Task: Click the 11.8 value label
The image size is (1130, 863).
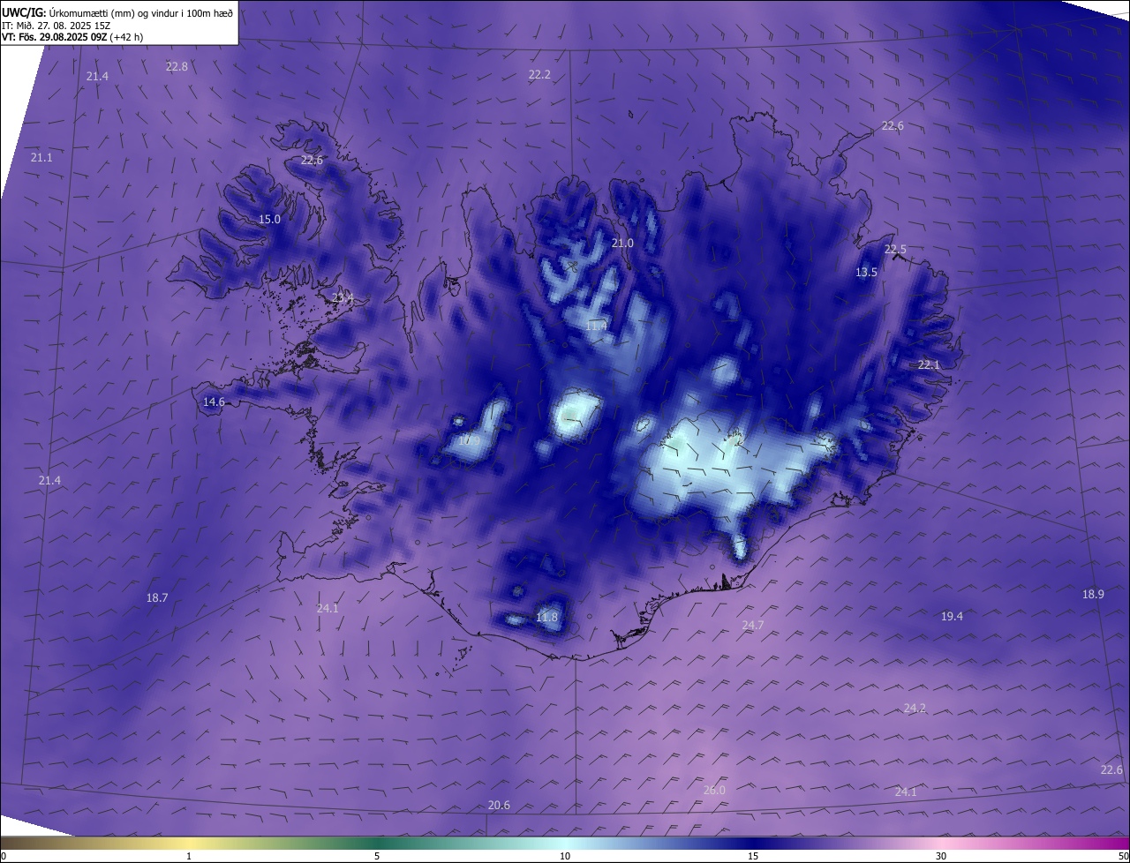Action: click(546, 617)
